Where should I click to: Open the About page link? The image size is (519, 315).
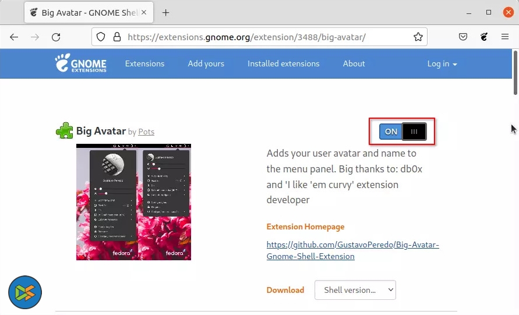pyautogui.click(x=354, y=63)
